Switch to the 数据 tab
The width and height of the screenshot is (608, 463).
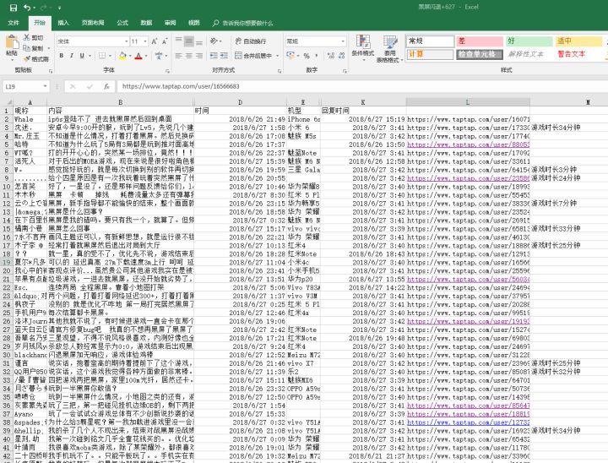point(146,23)
